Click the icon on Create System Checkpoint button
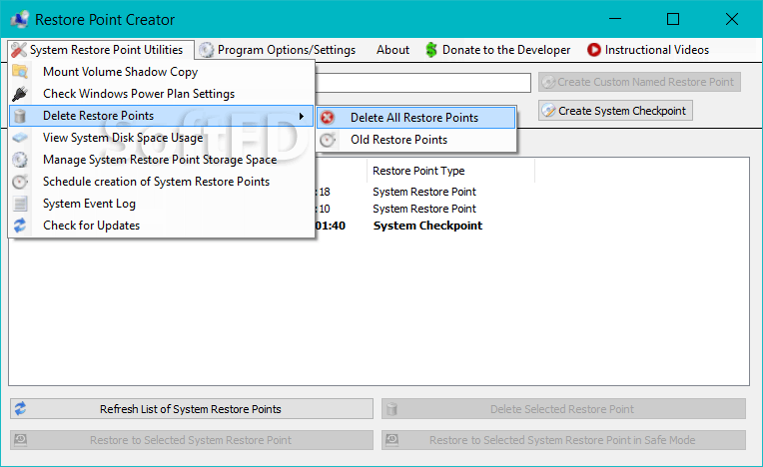Screen dimensions: 763x467 coord(548,111)
